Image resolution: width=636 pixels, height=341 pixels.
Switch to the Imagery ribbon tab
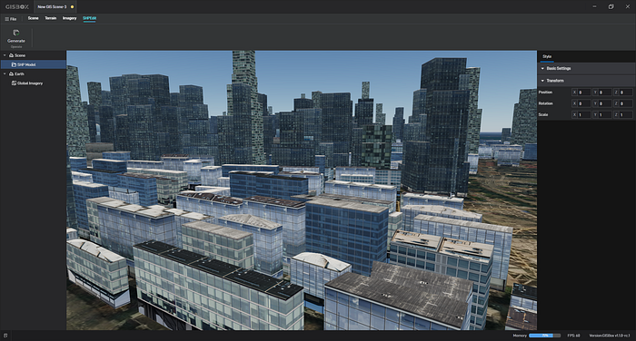click(69, 18)
